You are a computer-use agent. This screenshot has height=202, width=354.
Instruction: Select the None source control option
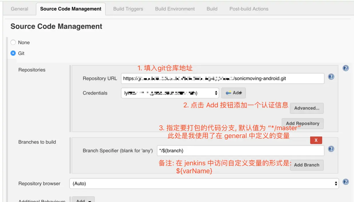13,42
